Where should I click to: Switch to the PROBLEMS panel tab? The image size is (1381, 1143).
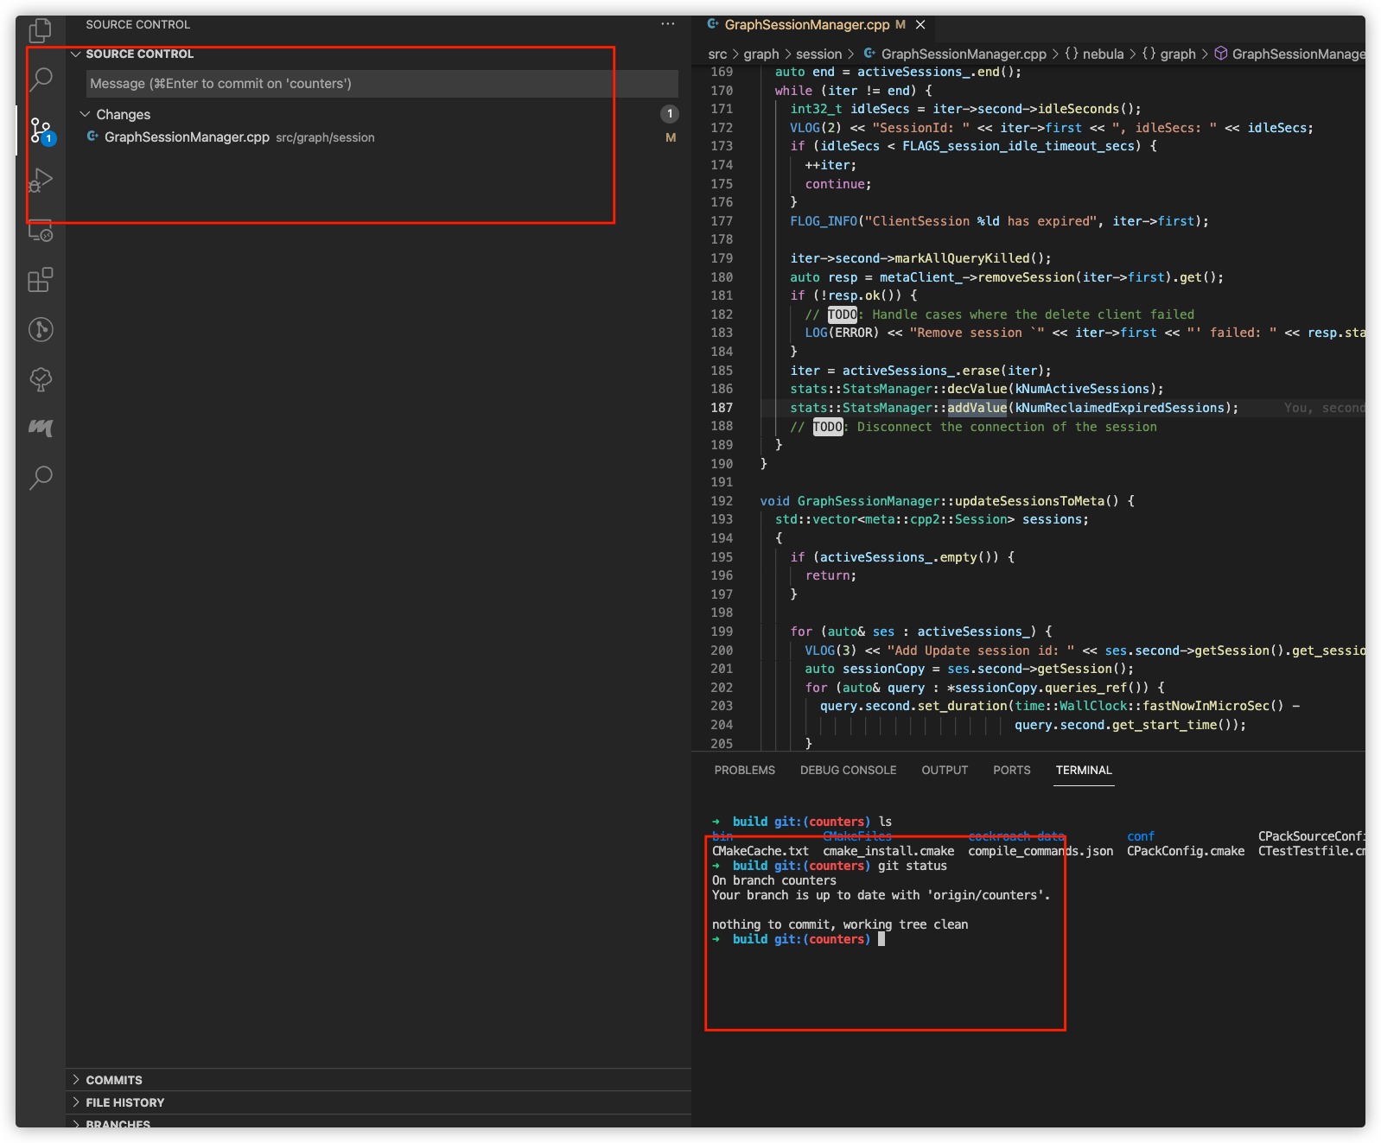click(745, 770)
